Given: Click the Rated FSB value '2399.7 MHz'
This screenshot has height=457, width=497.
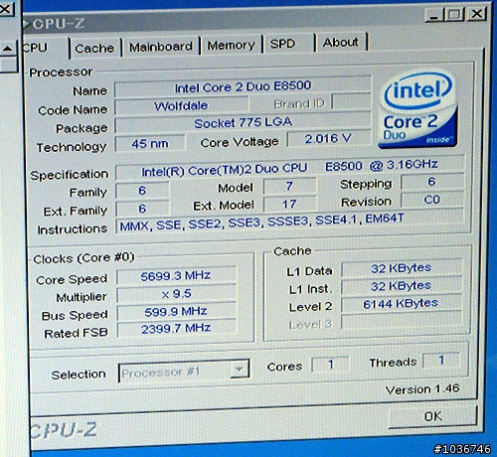Looking at the screenshot, I should (176, 329).
